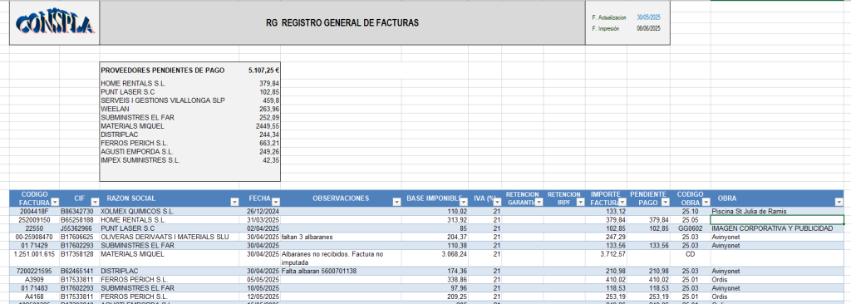Select invoice code 7200221595 cell
This screenshot has height=304, width=851.
34,271
